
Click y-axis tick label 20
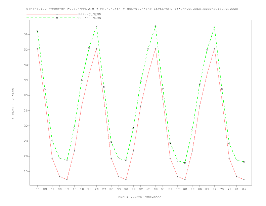[x=26, y=171]
